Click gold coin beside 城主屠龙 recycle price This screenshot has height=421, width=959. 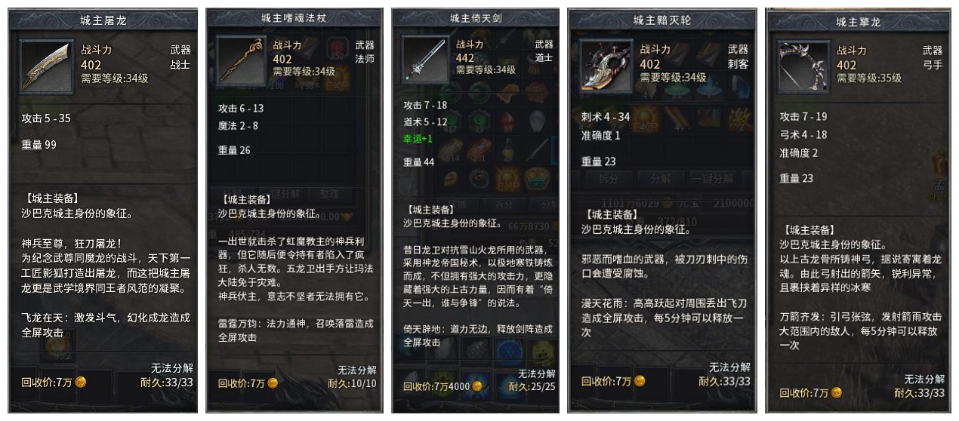[81, 382]
